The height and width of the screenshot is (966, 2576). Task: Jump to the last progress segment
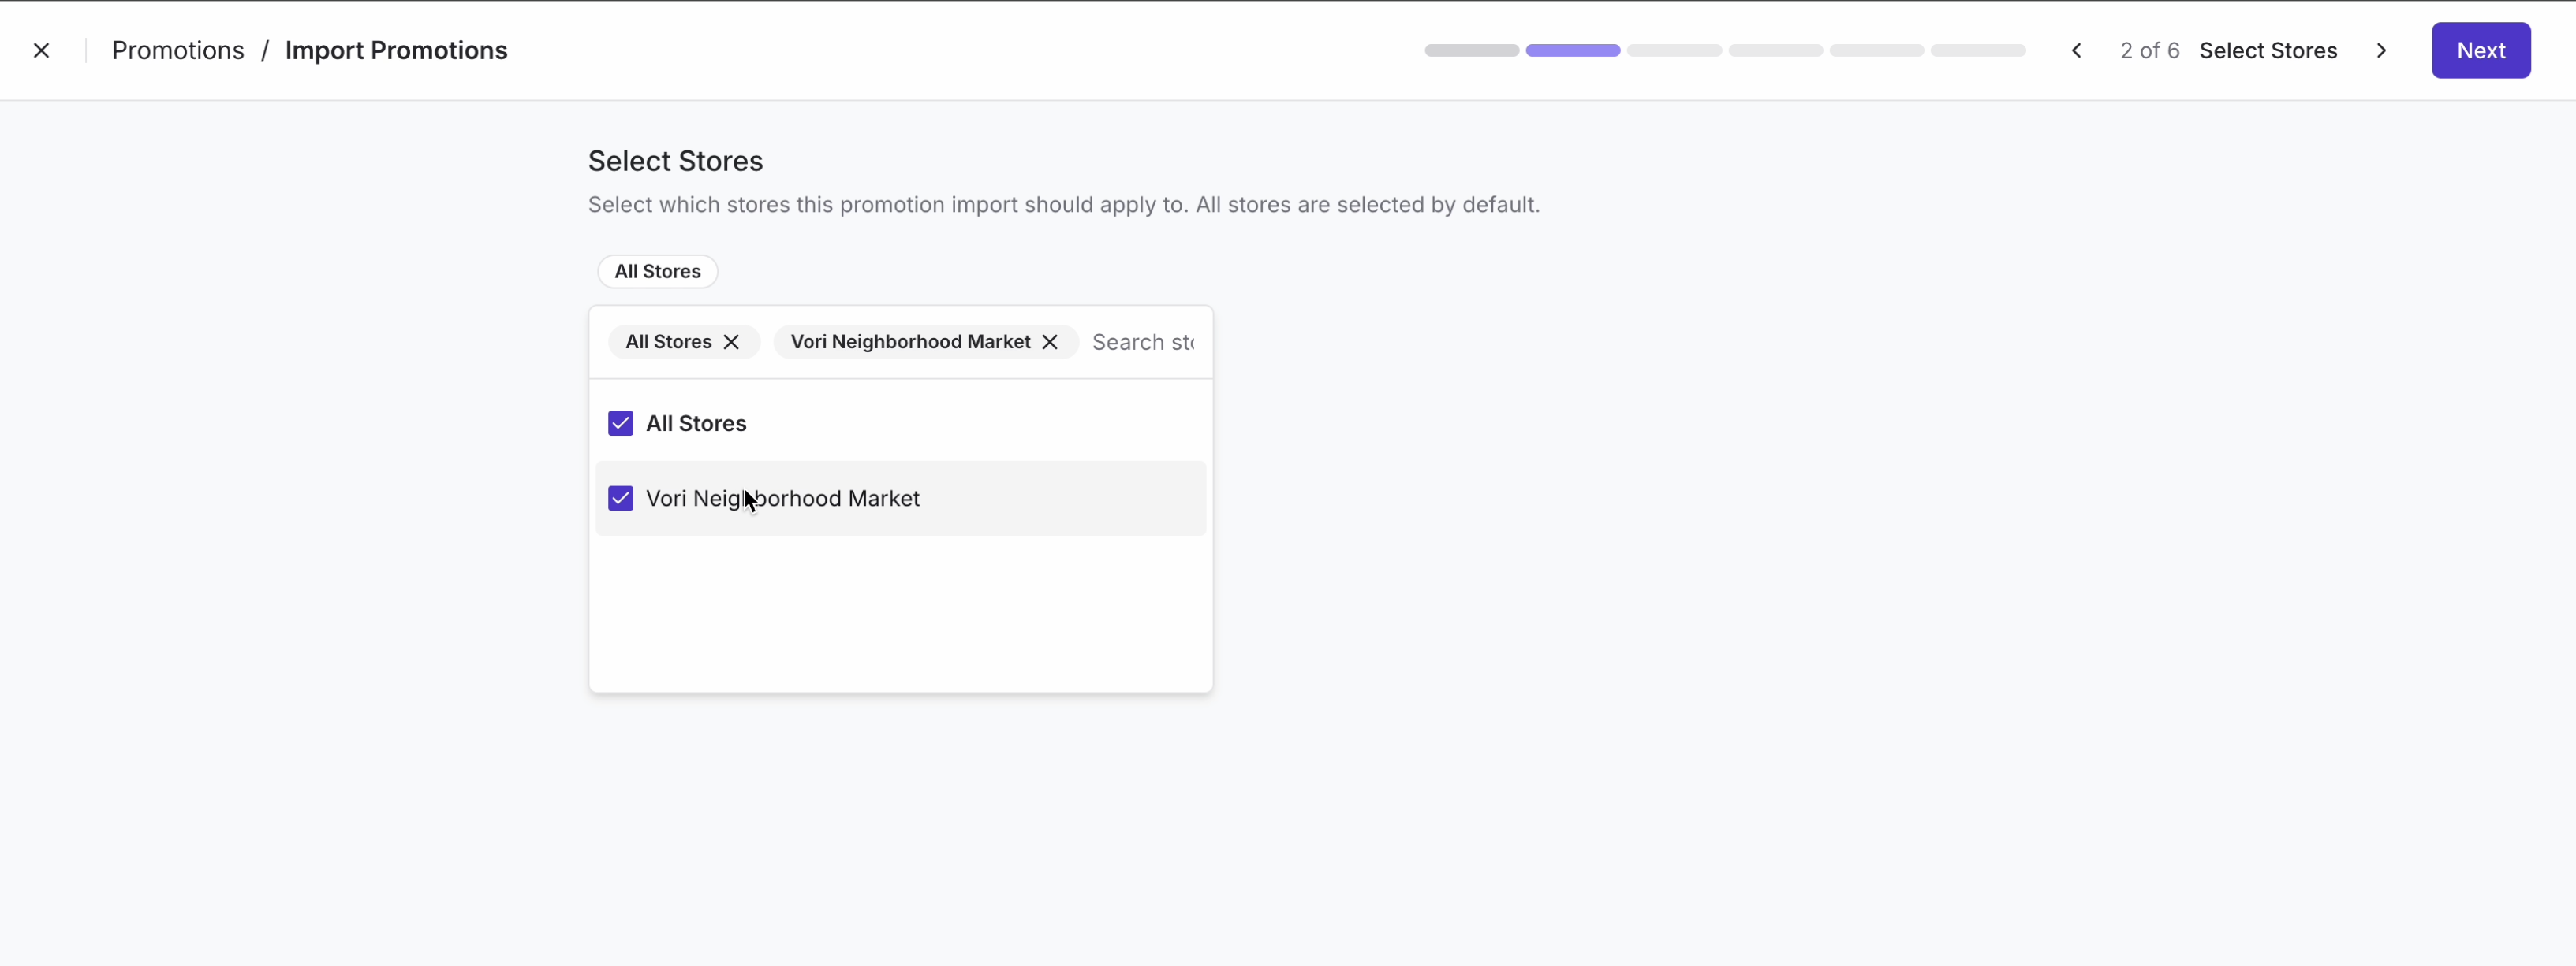point(1977,51)
